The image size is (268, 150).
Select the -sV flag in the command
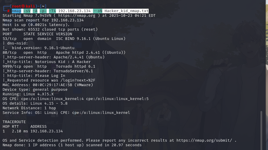click(27, 11)
